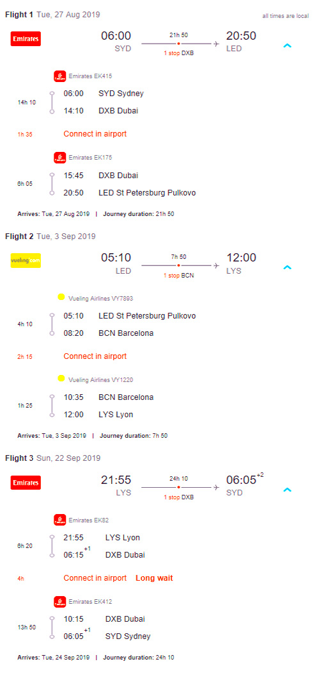Click the "1 stop DXB" label in Flight 1
This screenshot has width=314, height=673.
click(x=178, y=54)
